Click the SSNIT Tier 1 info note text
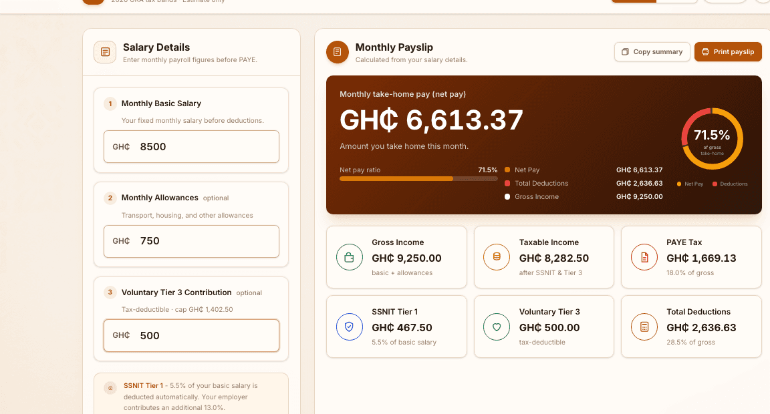 pyautogui.click(x=192, y=397)
